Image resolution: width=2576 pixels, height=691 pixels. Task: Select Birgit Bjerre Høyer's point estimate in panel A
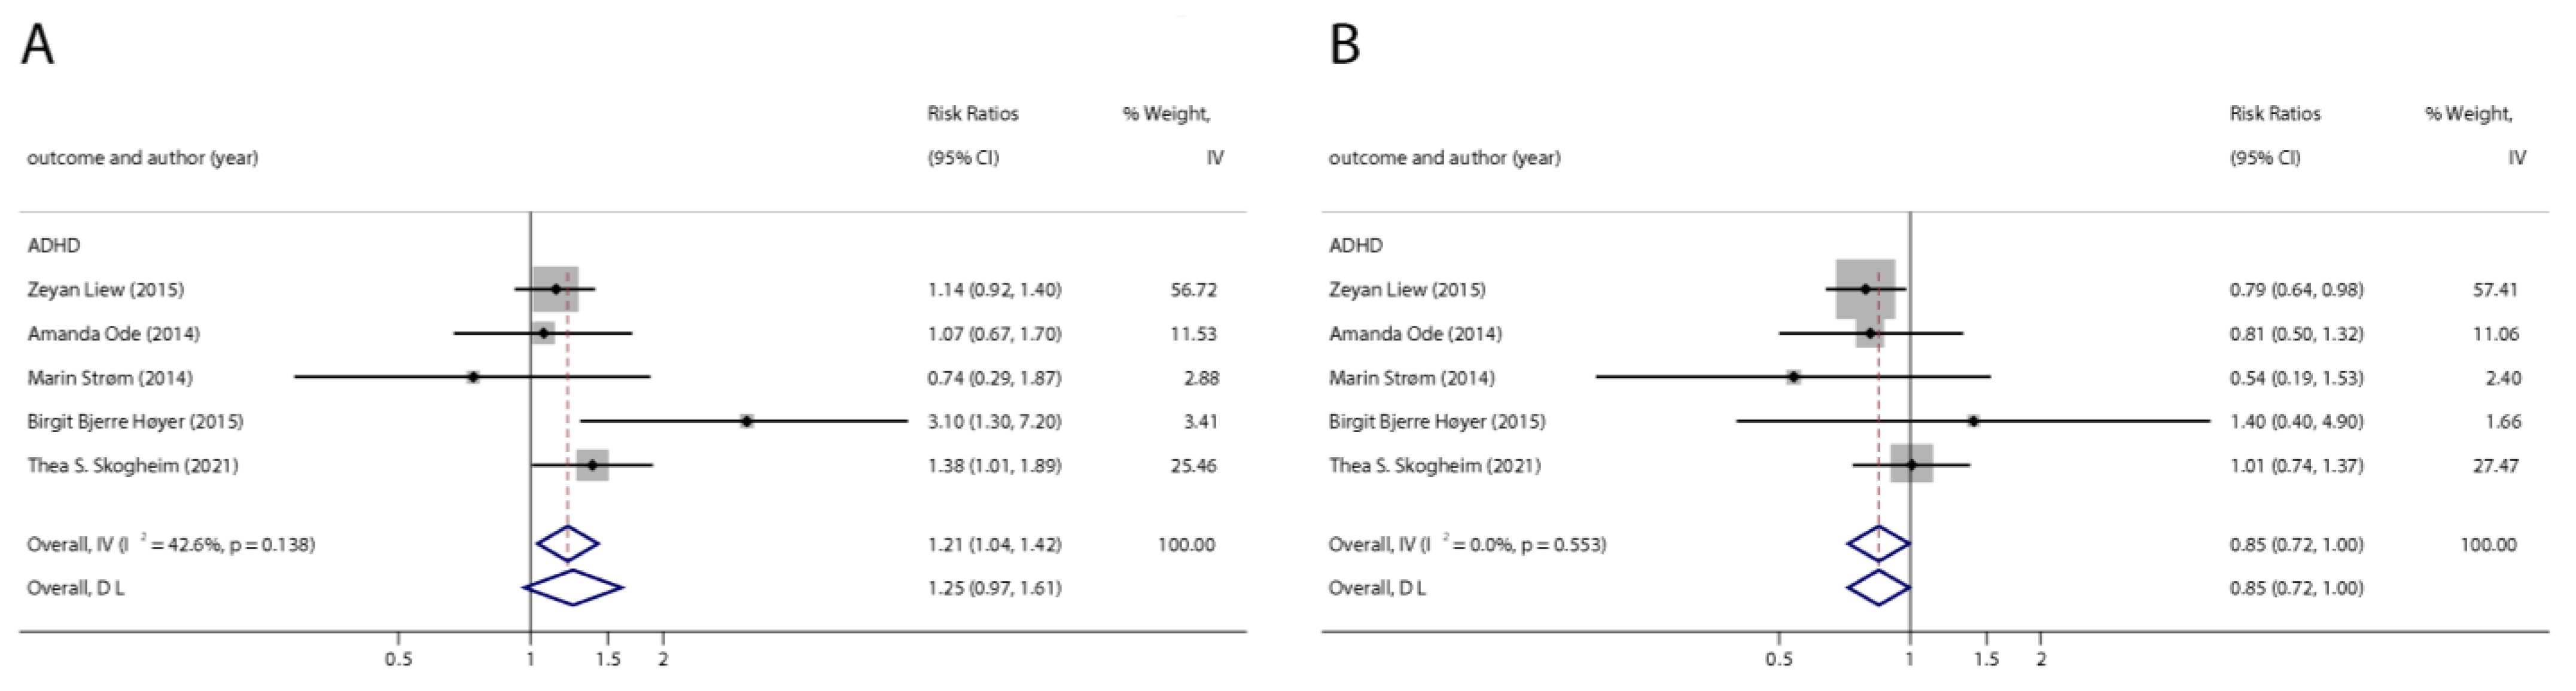coord(746,421)
